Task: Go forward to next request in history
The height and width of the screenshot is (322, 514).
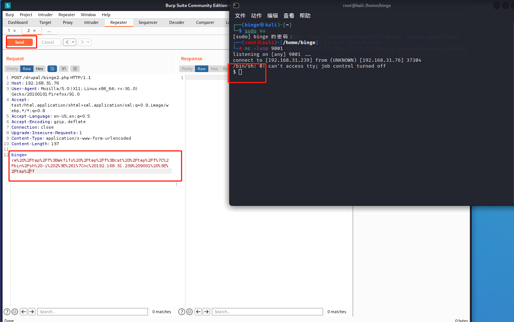Action: pos(82,42)
